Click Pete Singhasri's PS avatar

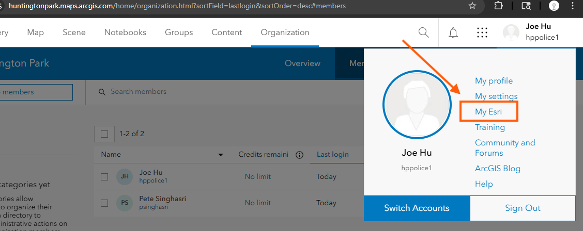click(x=125, y=203)
